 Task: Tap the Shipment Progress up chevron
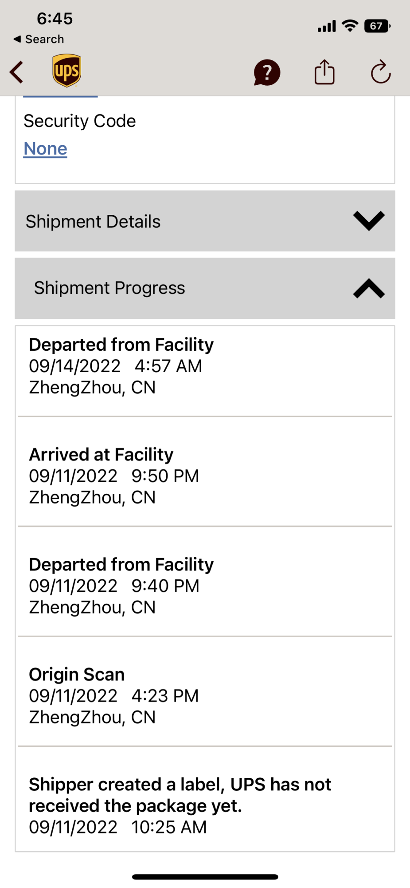pyautogui.click(x=369, y=289)
